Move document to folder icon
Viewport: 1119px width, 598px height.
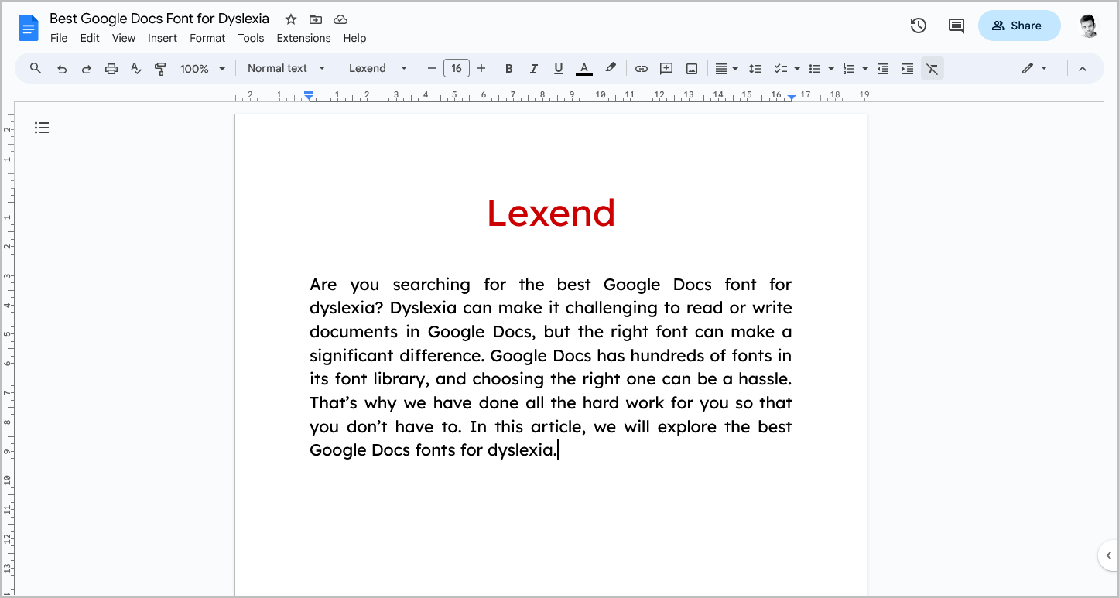pos(316,19)
